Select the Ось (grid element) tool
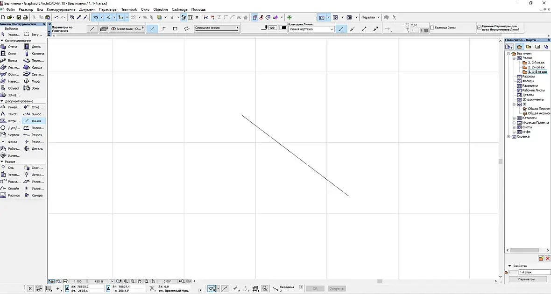Image resolution: width=551 pixels, height=294 pixels. [9, 168]
